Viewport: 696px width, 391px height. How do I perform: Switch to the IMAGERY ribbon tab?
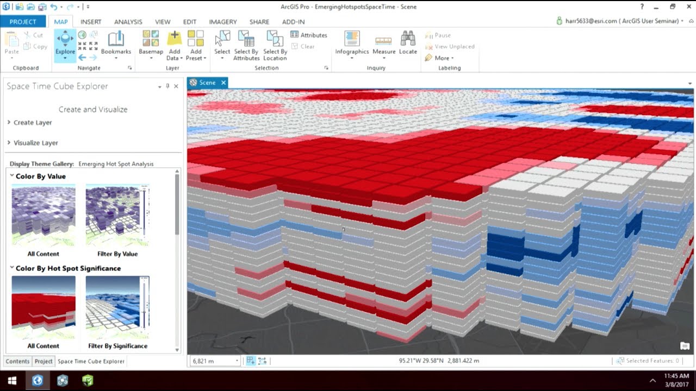(223, 22)
